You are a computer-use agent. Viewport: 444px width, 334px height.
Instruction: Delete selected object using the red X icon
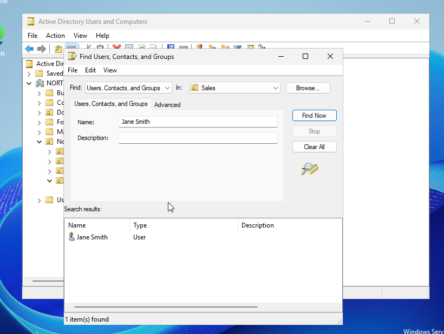point(117,48)
